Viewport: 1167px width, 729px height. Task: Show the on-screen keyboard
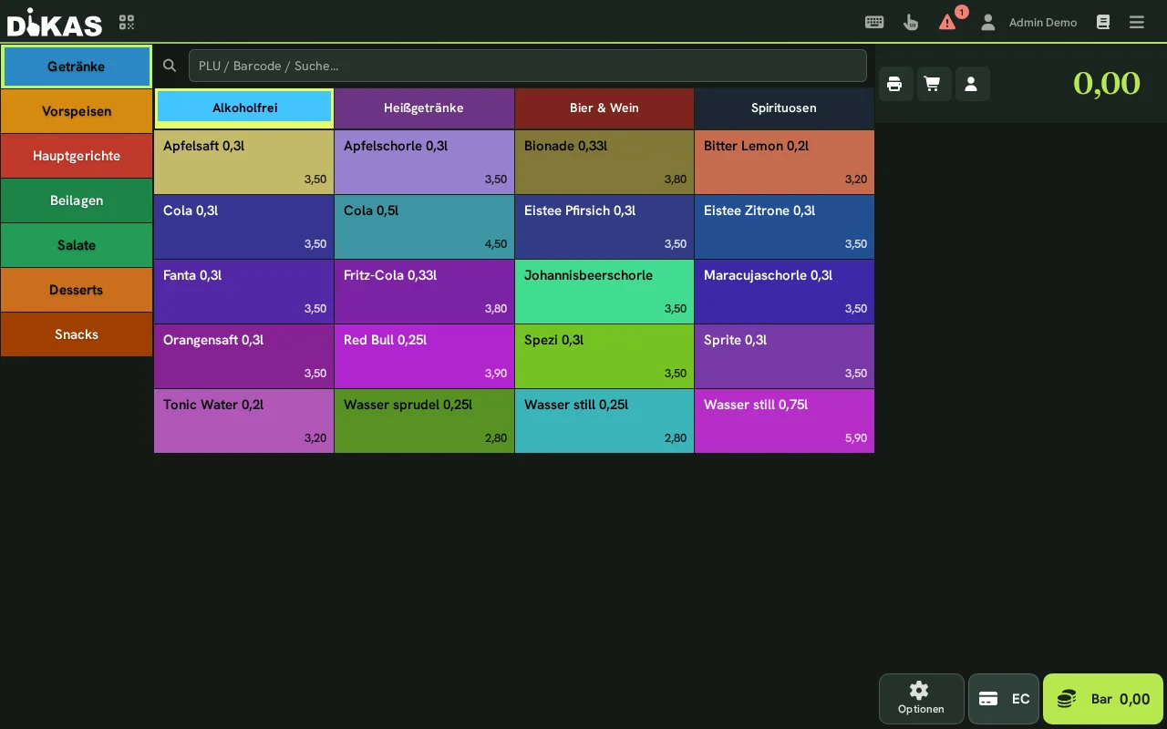(x=874, y=23)
